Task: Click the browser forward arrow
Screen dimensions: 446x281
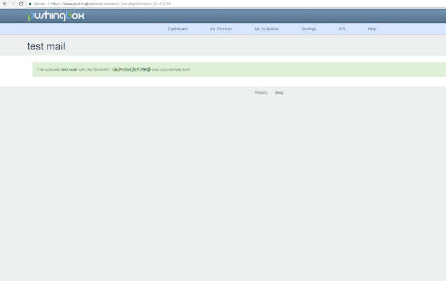Action: click(13, 4)
